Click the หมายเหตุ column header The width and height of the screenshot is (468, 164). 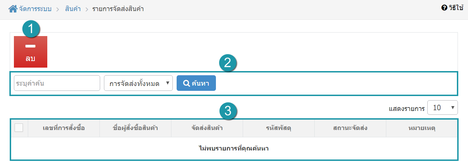pyautogui.click(x=422, y=128)
